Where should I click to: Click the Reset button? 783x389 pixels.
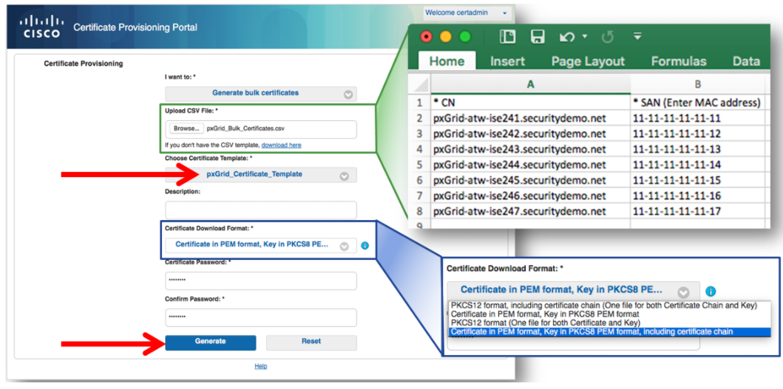point(311,342)
